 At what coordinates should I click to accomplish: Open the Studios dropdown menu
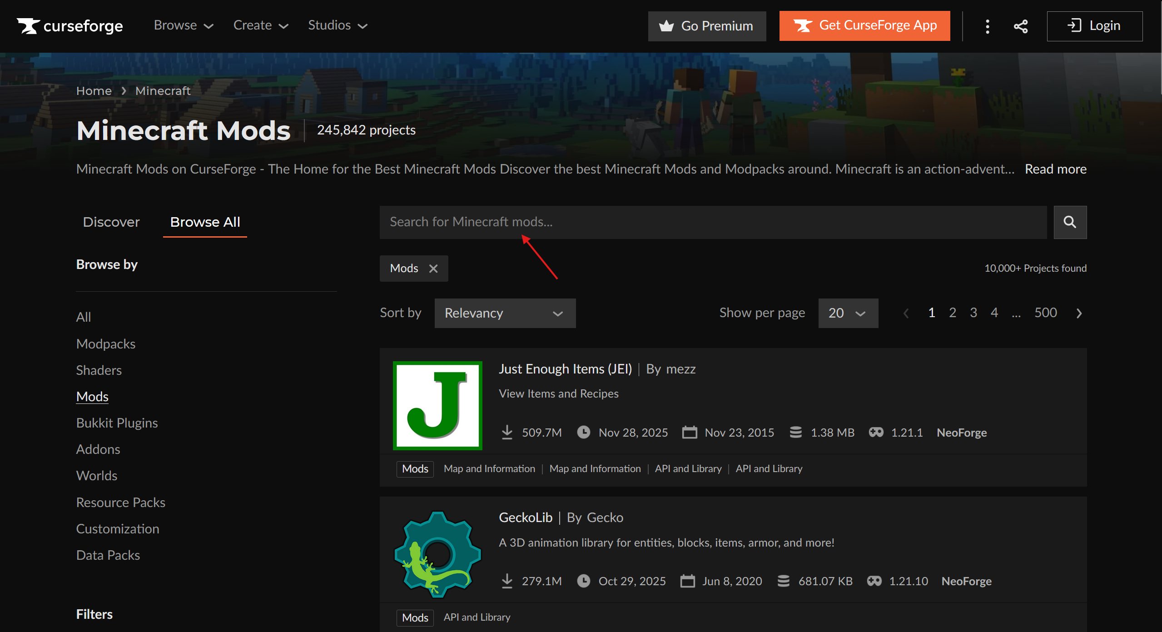click(337, 25)
